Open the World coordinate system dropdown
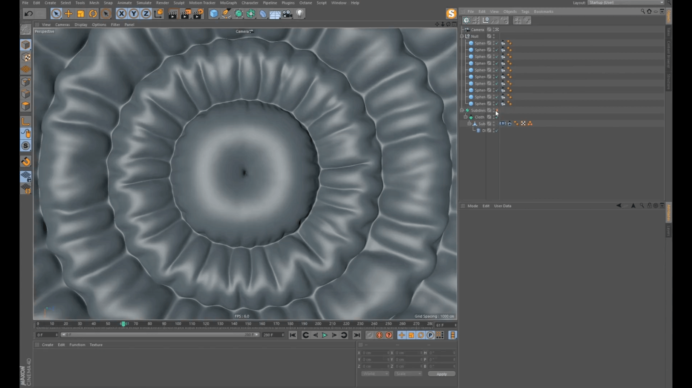The height and width of the screenshot is (388, 692). click(374, 374)
